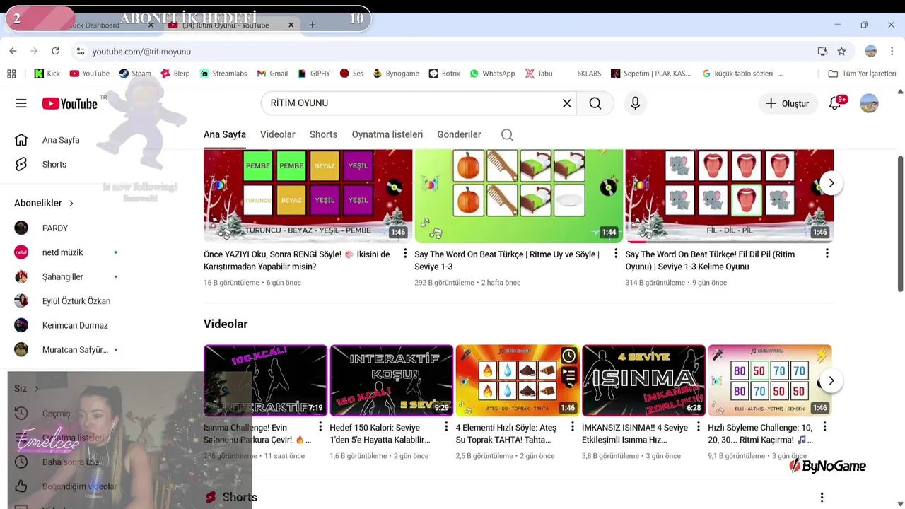Click the magnifier search button
Viewport: 905px width, 509px height.
595,103
